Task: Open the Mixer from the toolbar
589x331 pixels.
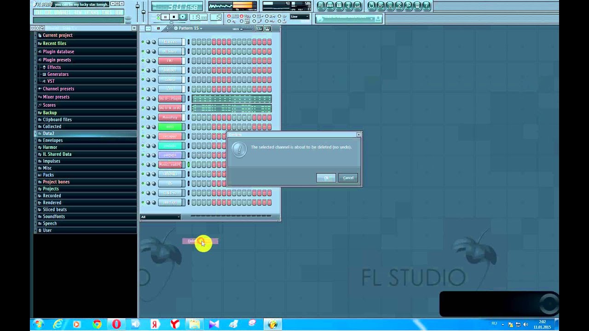Action: 357,6
